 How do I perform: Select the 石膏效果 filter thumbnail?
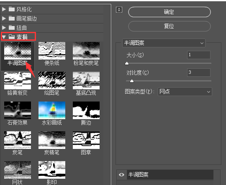(x=18, y=110)
